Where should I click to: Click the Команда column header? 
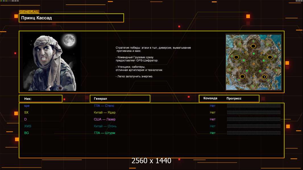tap(210, 98)
